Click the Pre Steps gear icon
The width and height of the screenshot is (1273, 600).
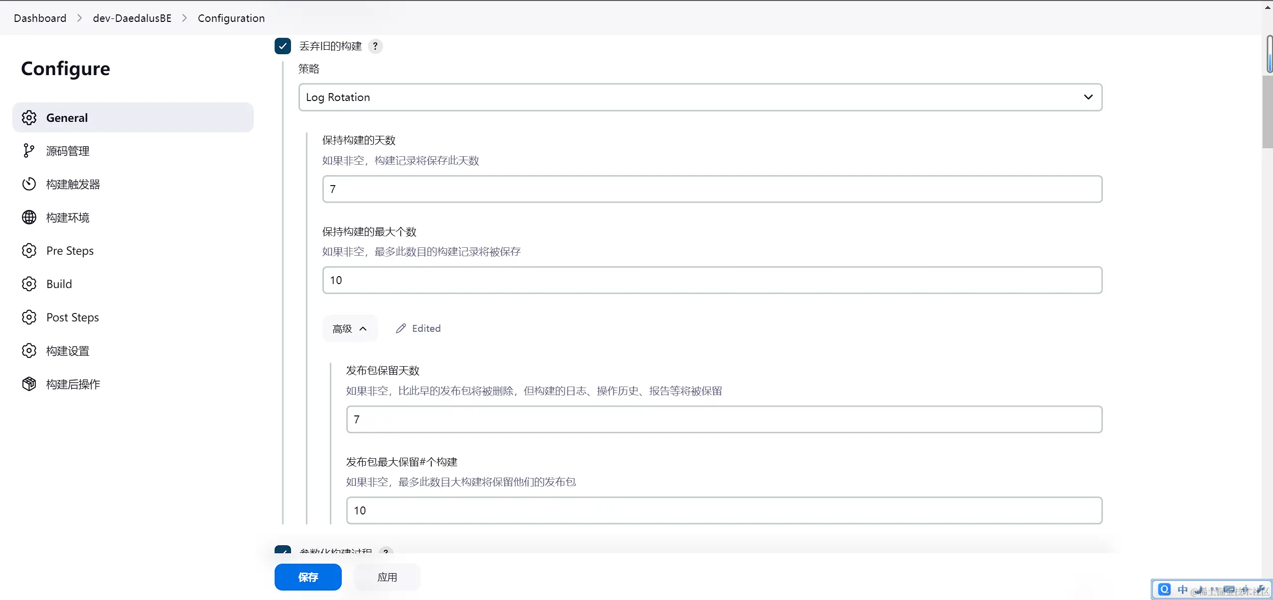[29, 251]
